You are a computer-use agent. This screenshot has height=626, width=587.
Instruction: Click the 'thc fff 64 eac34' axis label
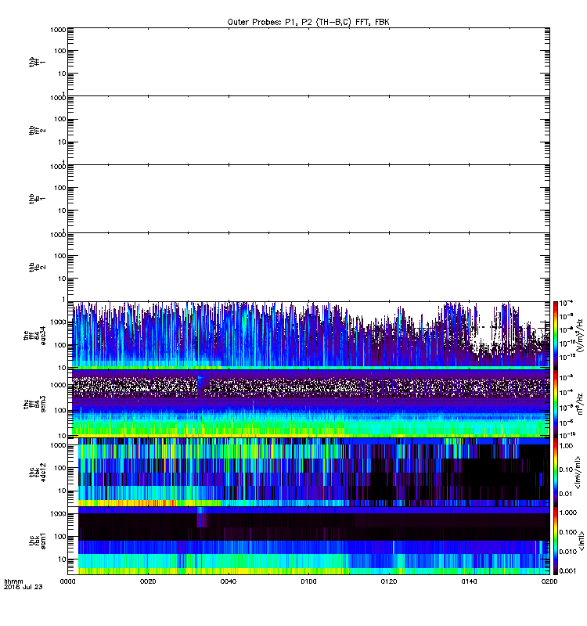point(34,336)
